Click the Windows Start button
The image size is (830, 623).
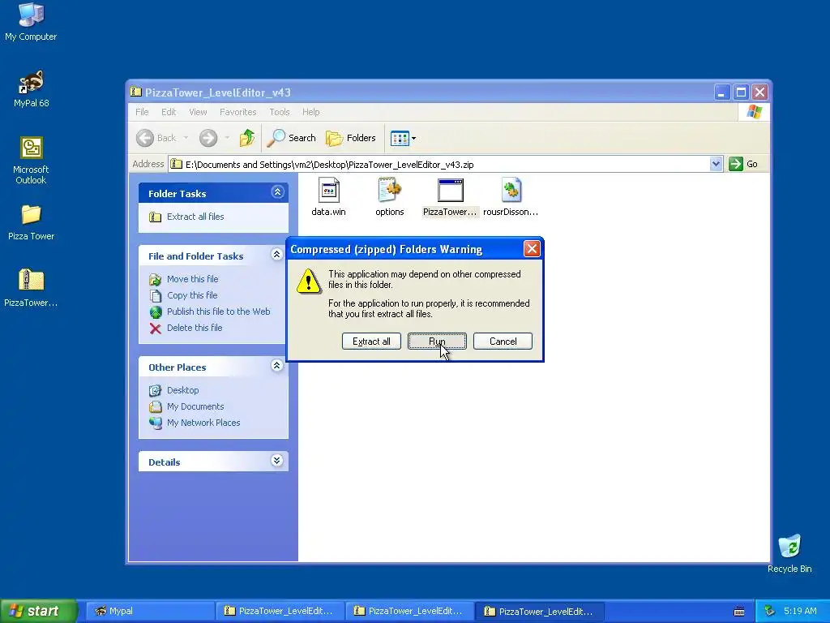tap(38, 611)
